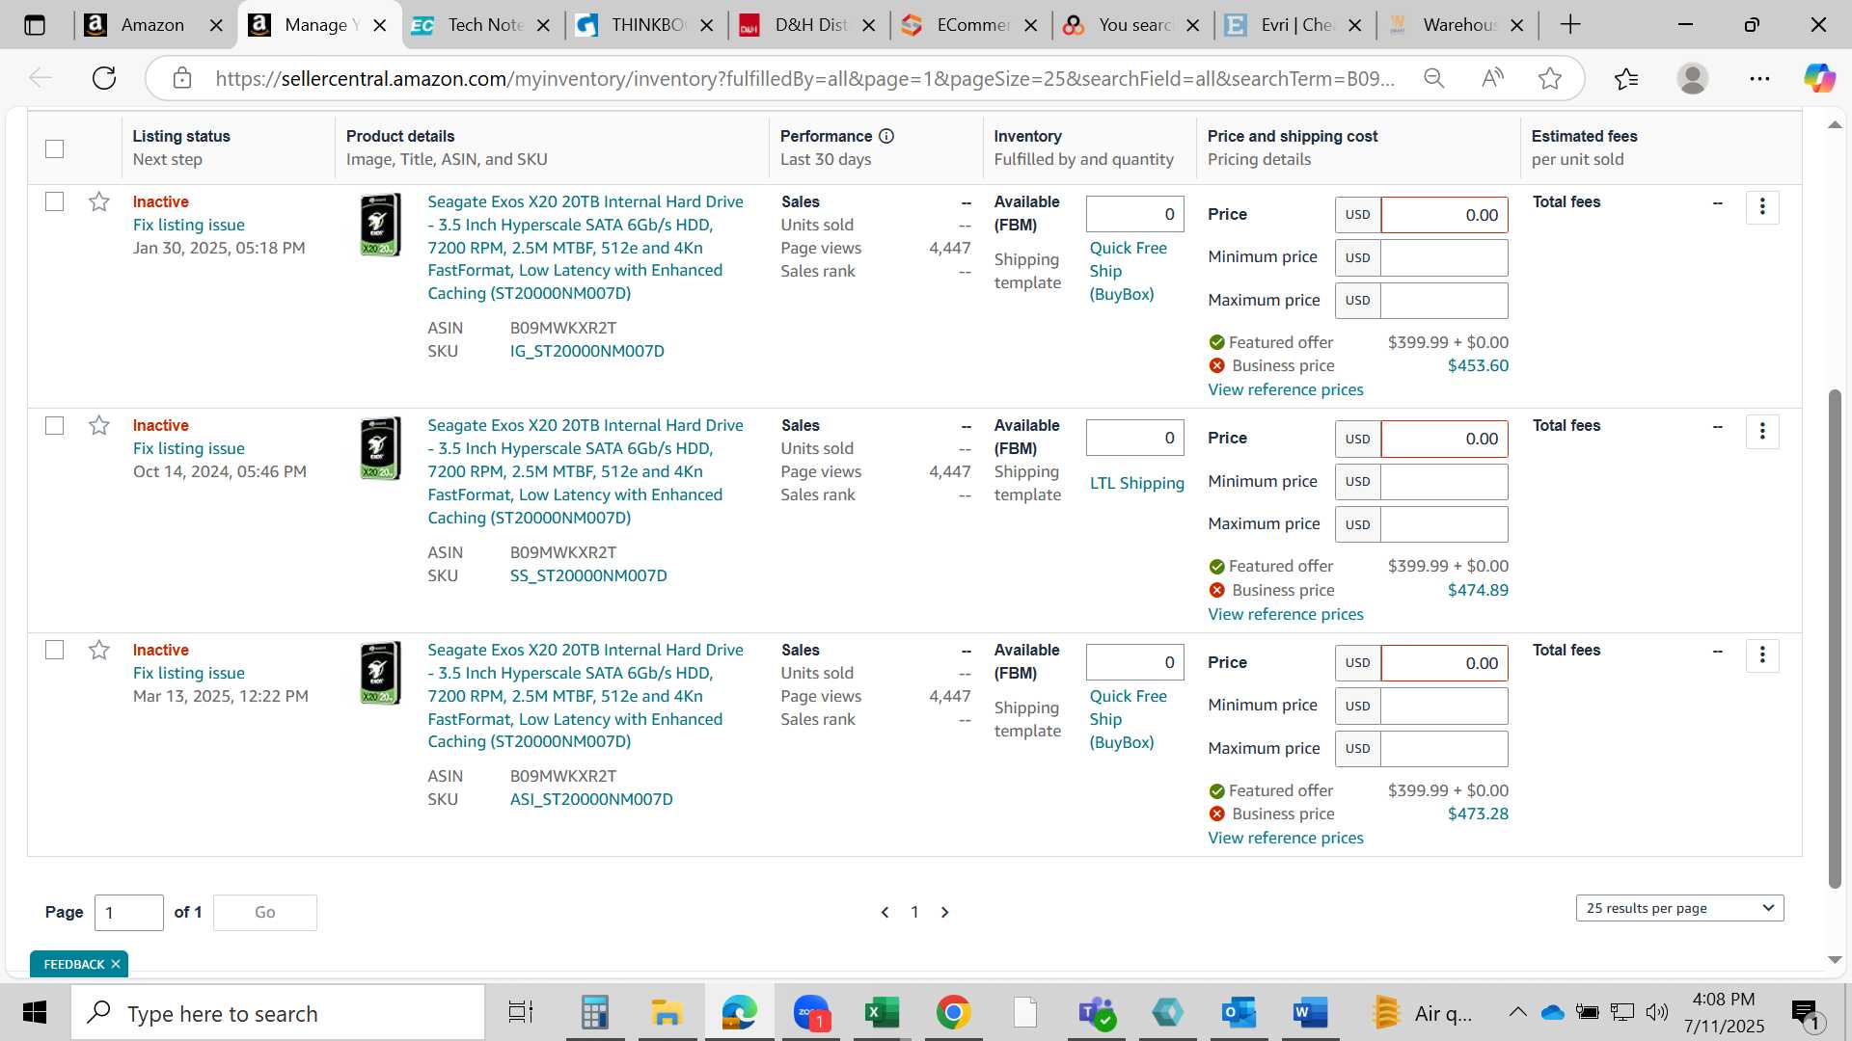This screenshot has width=1852, height=1041.
Task: Open the tab actions menu icon
Action: coord(35,25)
